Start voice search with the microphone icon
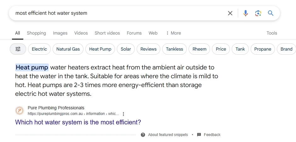 pyautogui.click(x=245, y=13)
